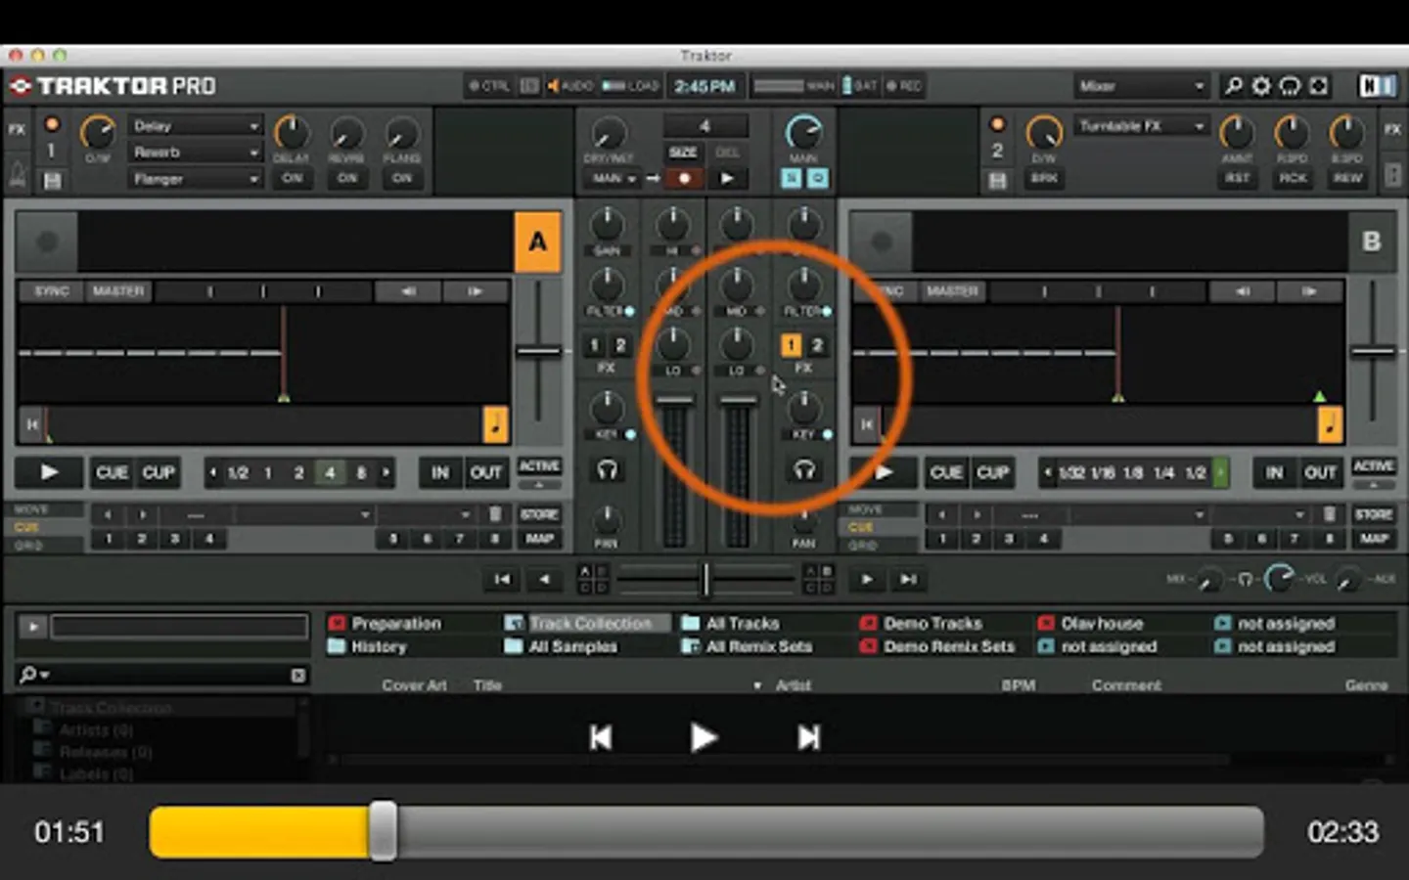This screenshot has width=1409, height=880.
Task: Toggle the ON button under the REVRB knob
Action: pyautogui.click(x=346, y=178)
